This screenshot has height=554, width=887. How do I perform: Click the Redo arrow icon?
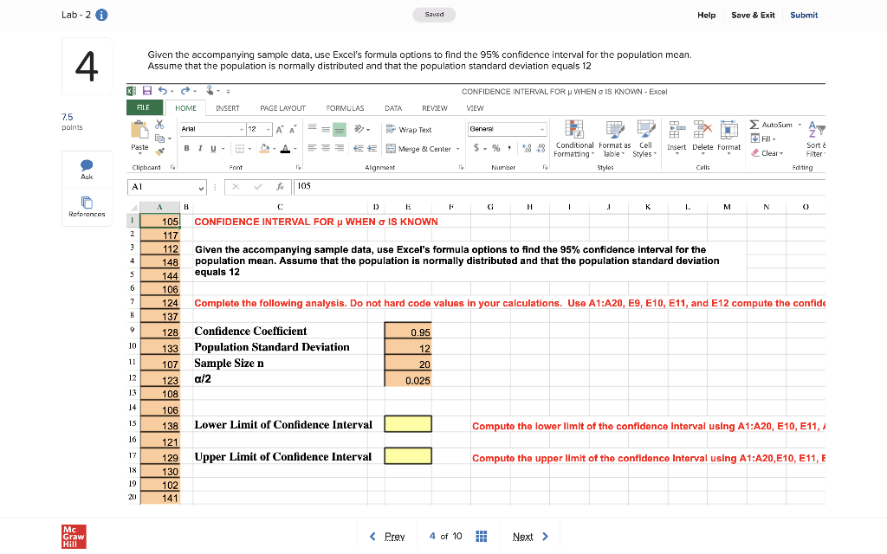(x=185, y=90)
